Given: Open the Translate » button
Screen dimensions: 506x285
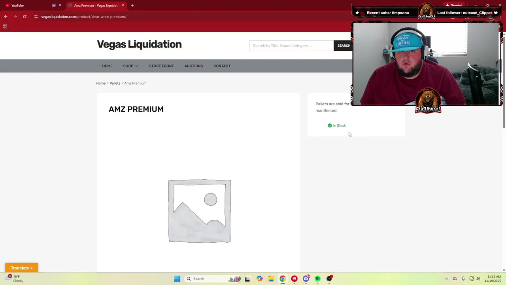Looking at the screenshot, I should click(x=22, y=268).
